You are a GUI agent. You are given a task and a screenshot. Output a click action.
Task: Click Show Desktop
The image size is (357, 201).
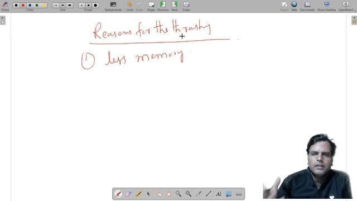[x=326, y=6]
